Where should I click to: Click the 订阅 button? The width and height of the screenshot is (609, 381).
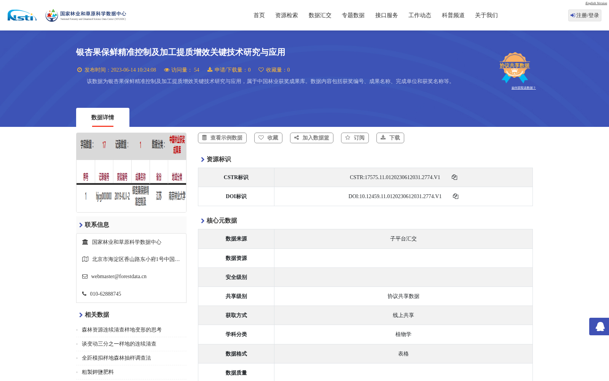point(355,138)
